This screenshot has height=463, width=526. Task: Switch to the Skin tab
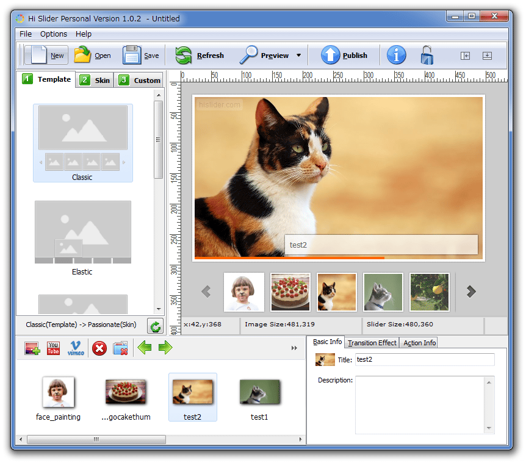point(95,81)
